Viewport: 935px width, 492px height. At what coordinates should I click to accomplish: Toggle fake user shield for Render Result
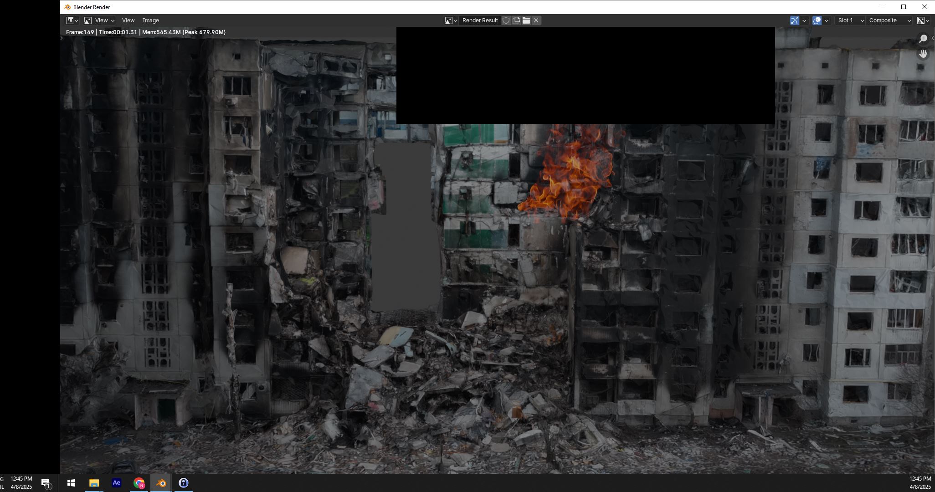[x=506, y=20]
